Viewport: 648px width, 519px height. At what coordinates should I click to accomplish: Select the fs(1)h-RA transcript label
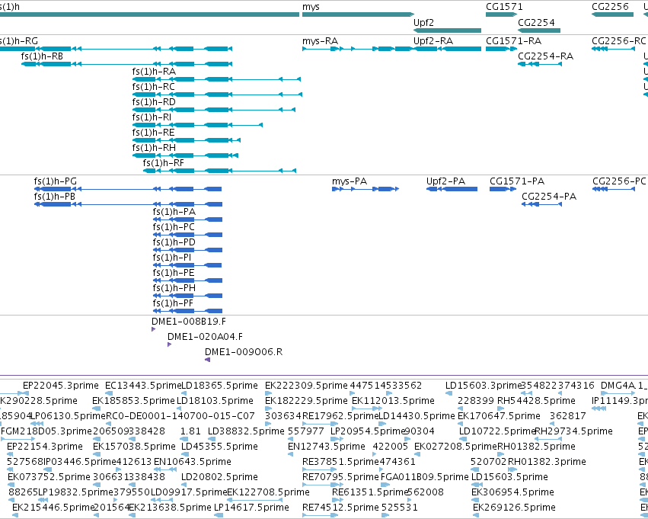pos(154,72)
